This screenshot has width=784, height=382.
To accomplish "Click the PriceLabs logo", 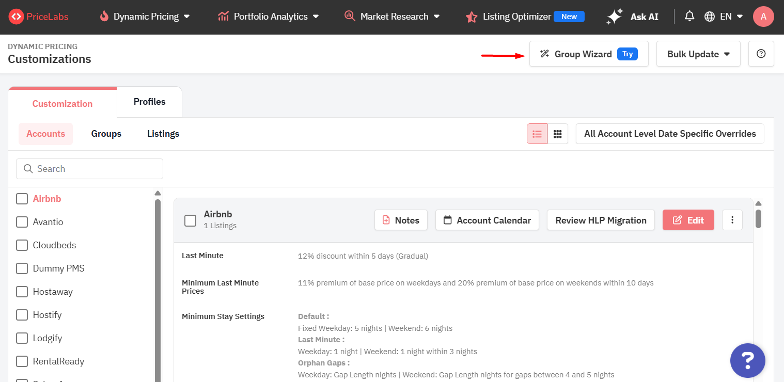I will point(39,17).
